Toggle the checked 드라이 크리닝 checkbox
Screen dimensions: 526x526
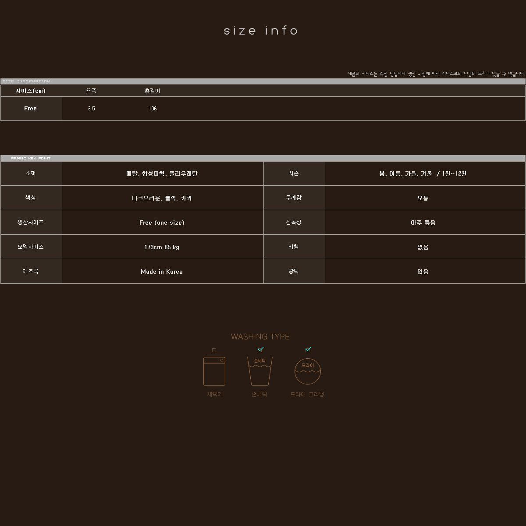point(308,349)
